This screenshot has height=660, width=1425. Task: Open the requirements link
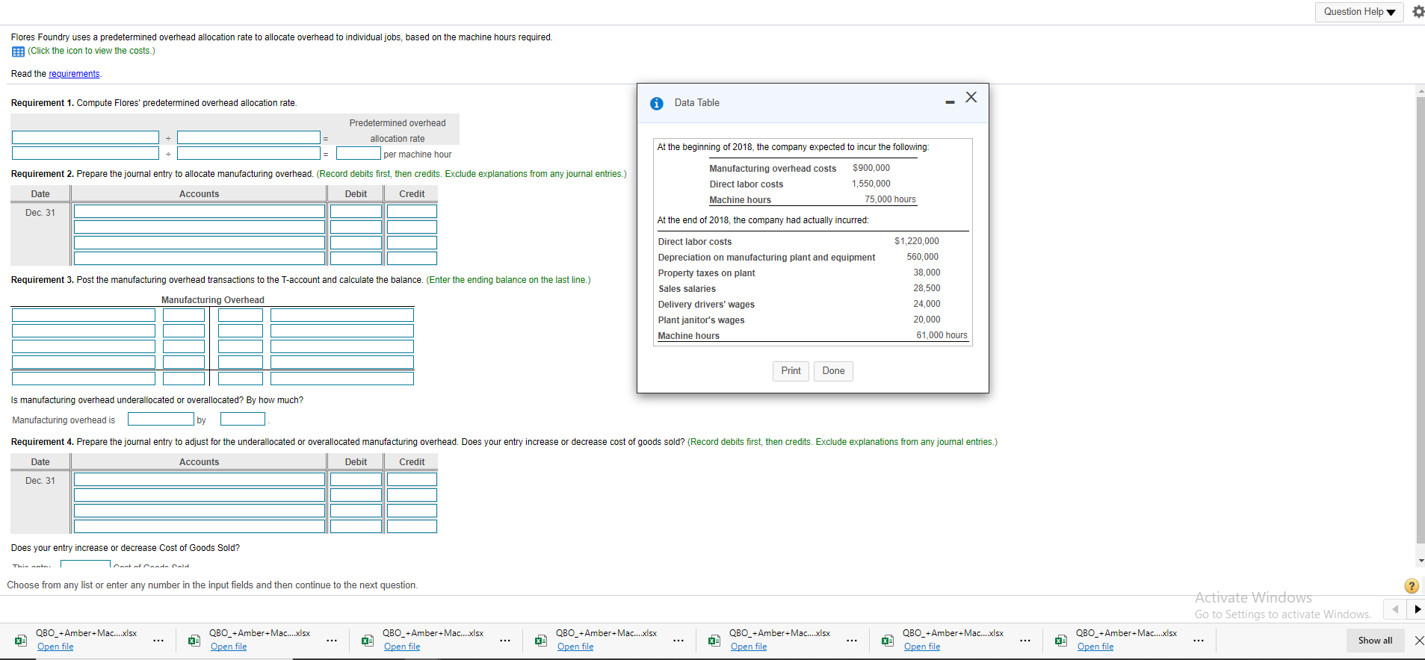tap(74, 74)
